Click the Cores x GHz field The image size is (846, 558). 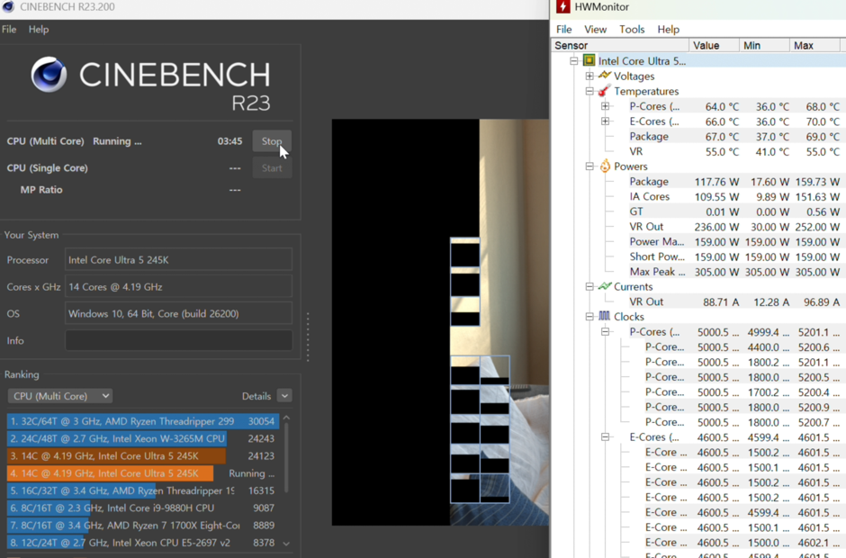[178, 286]
